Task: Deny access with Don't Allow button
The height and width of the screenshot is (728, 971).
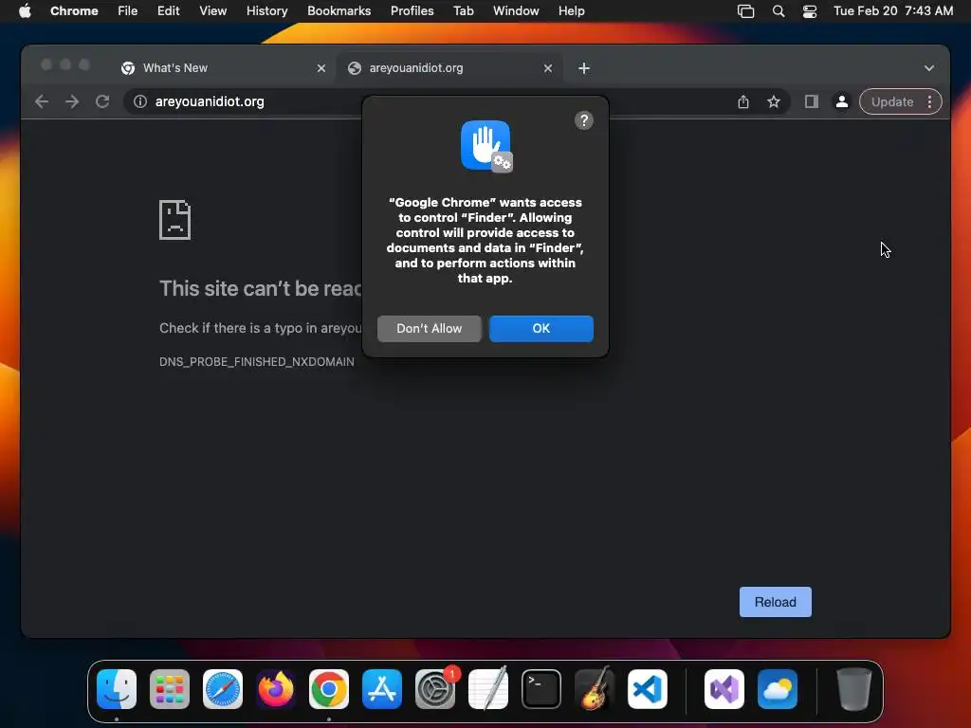Action: pyautogui.click(x=430, y=329)
